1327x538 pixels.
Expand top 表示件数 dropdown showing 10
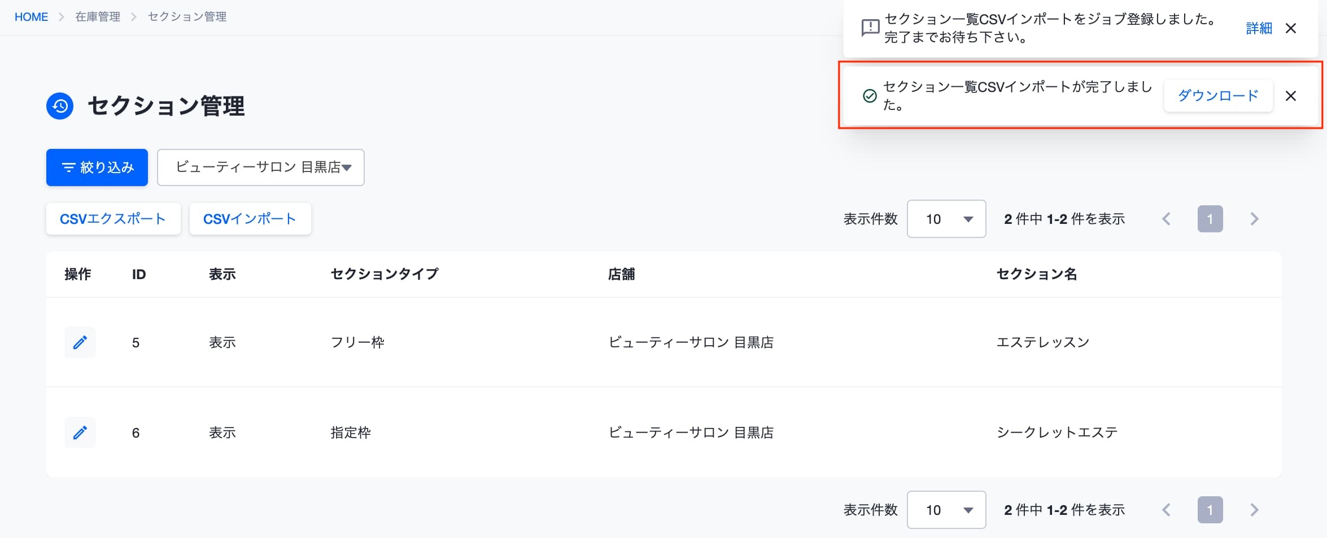(946, 219)
